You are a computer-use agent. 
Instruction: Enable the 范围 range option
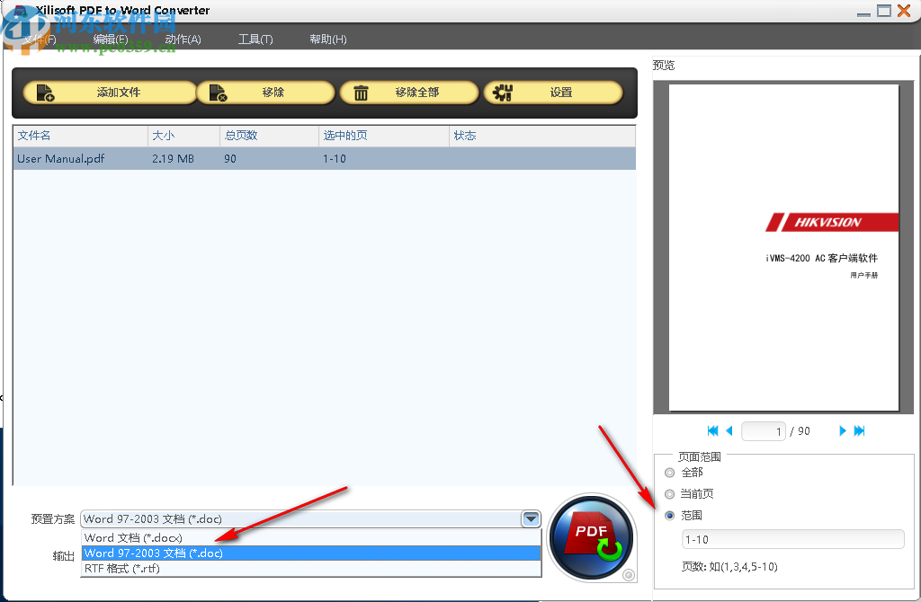669,515
